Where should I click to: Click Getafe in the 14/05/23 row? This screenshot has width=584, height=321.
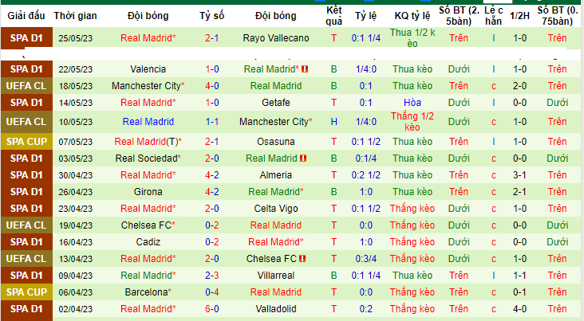pos(276,103)
